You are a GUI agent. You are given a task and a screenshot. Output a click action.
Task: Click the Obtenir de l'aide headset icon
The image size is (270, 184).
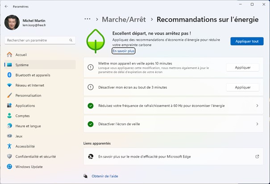(85, 176)
